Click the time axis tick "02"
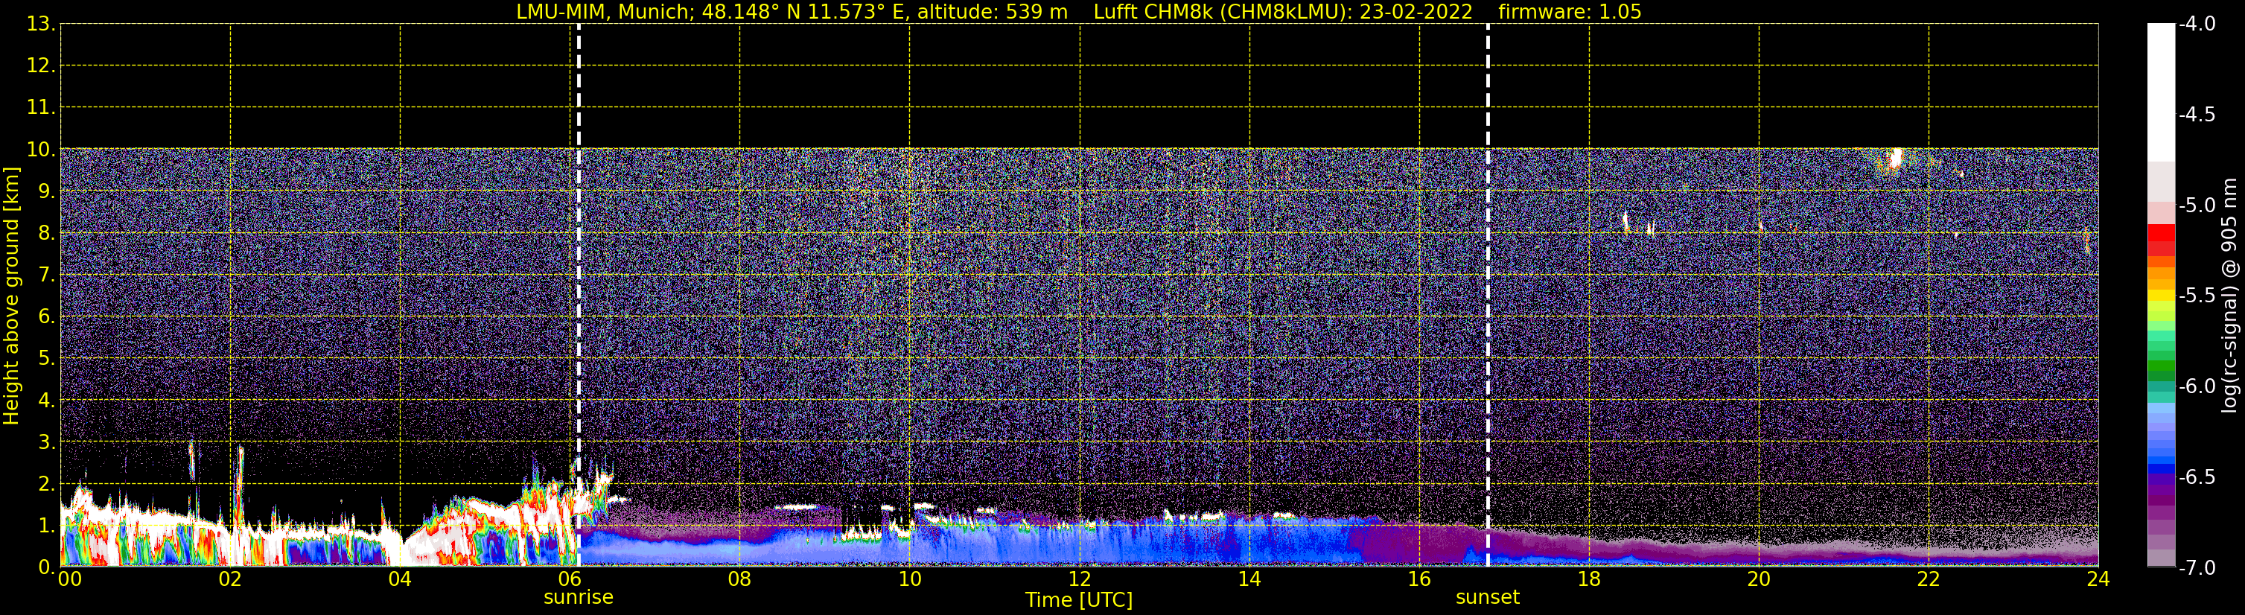The width and height of the screenshot is (2245, 615). [230, 579]
